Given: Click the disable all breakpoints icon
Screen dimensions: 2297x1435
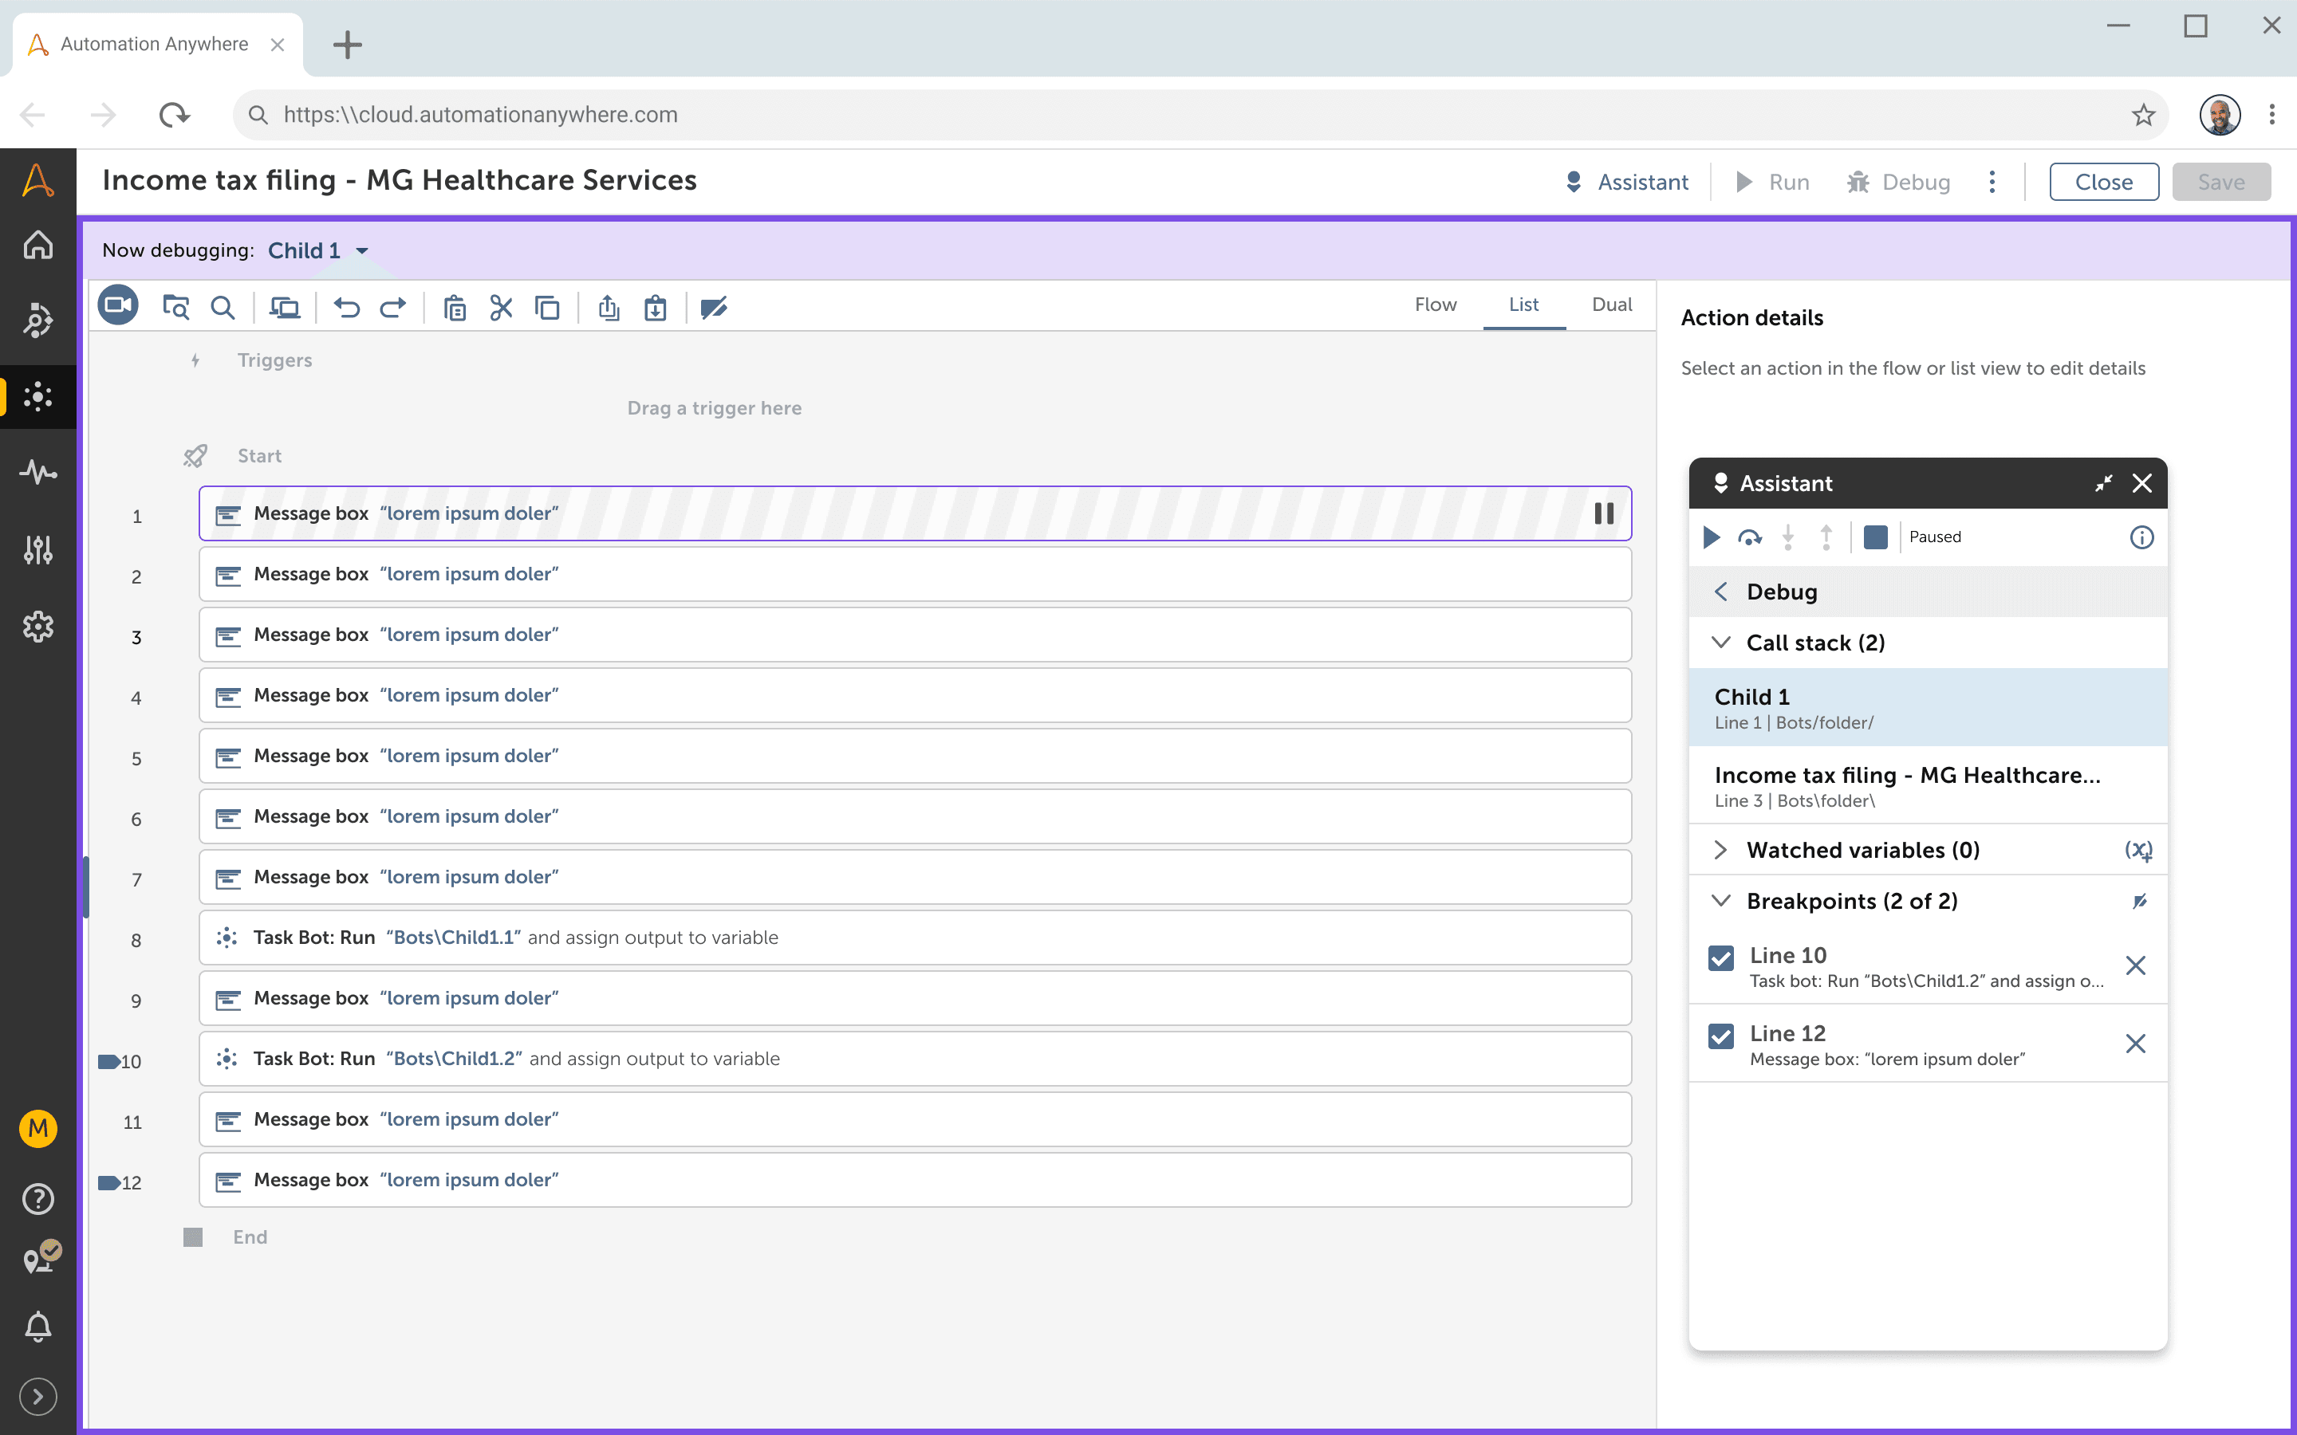Looking at the screenshot, I should [x=2139, y=902].
